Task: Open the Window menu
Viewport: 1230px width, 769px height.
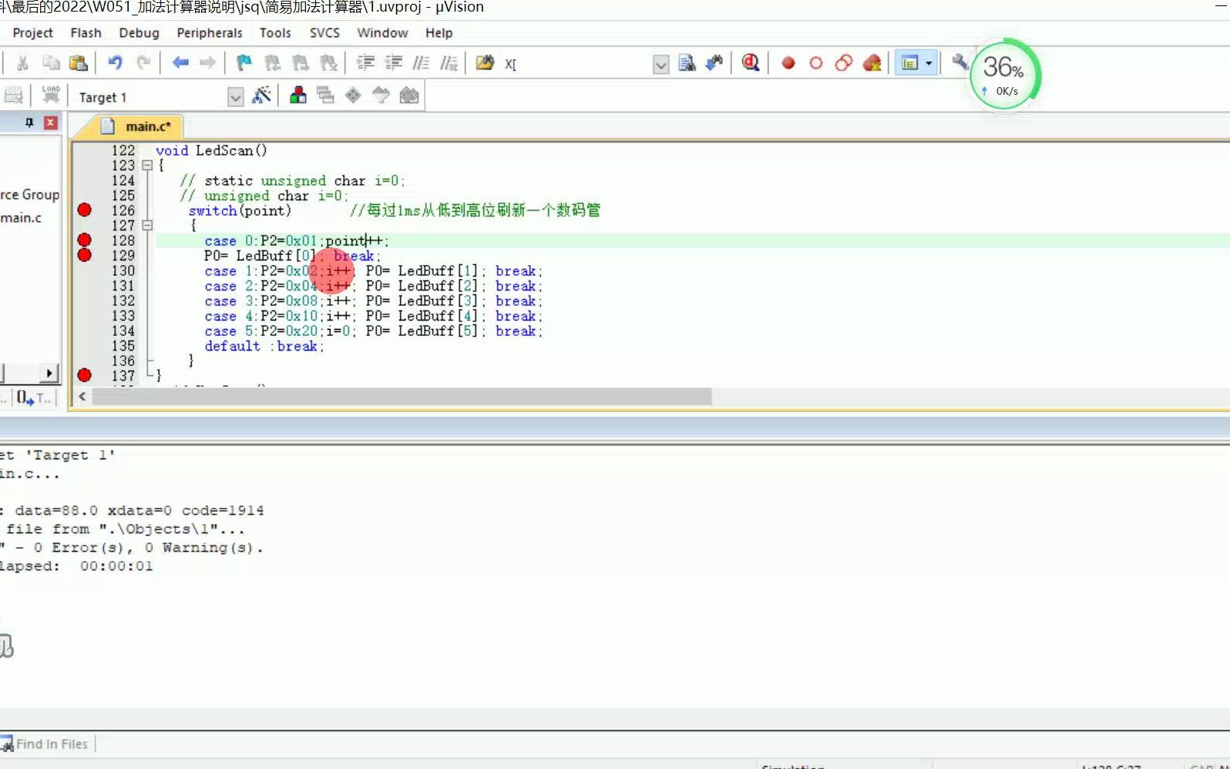Action: pyautogui.click(x=382, y=32)
